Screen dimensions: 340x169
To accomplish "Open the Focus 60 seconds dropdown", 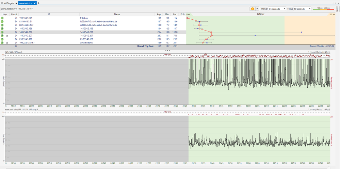I will [x=302, y=8].
